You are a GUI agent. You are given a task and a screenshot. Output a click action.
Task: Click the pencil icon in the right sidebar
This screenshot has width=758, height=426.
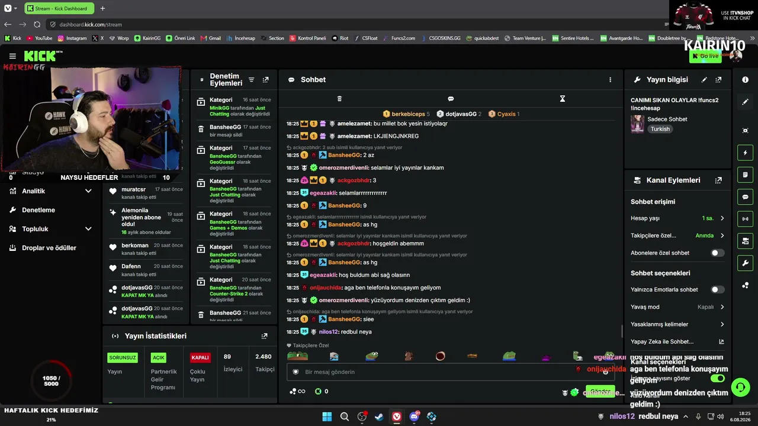(x=745, y=102)
